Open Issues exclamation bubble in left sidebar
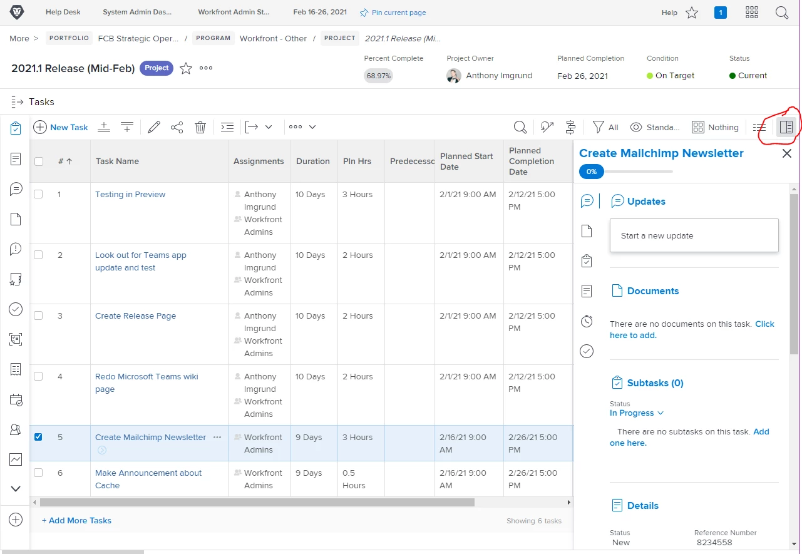 (x=16, y=249)
